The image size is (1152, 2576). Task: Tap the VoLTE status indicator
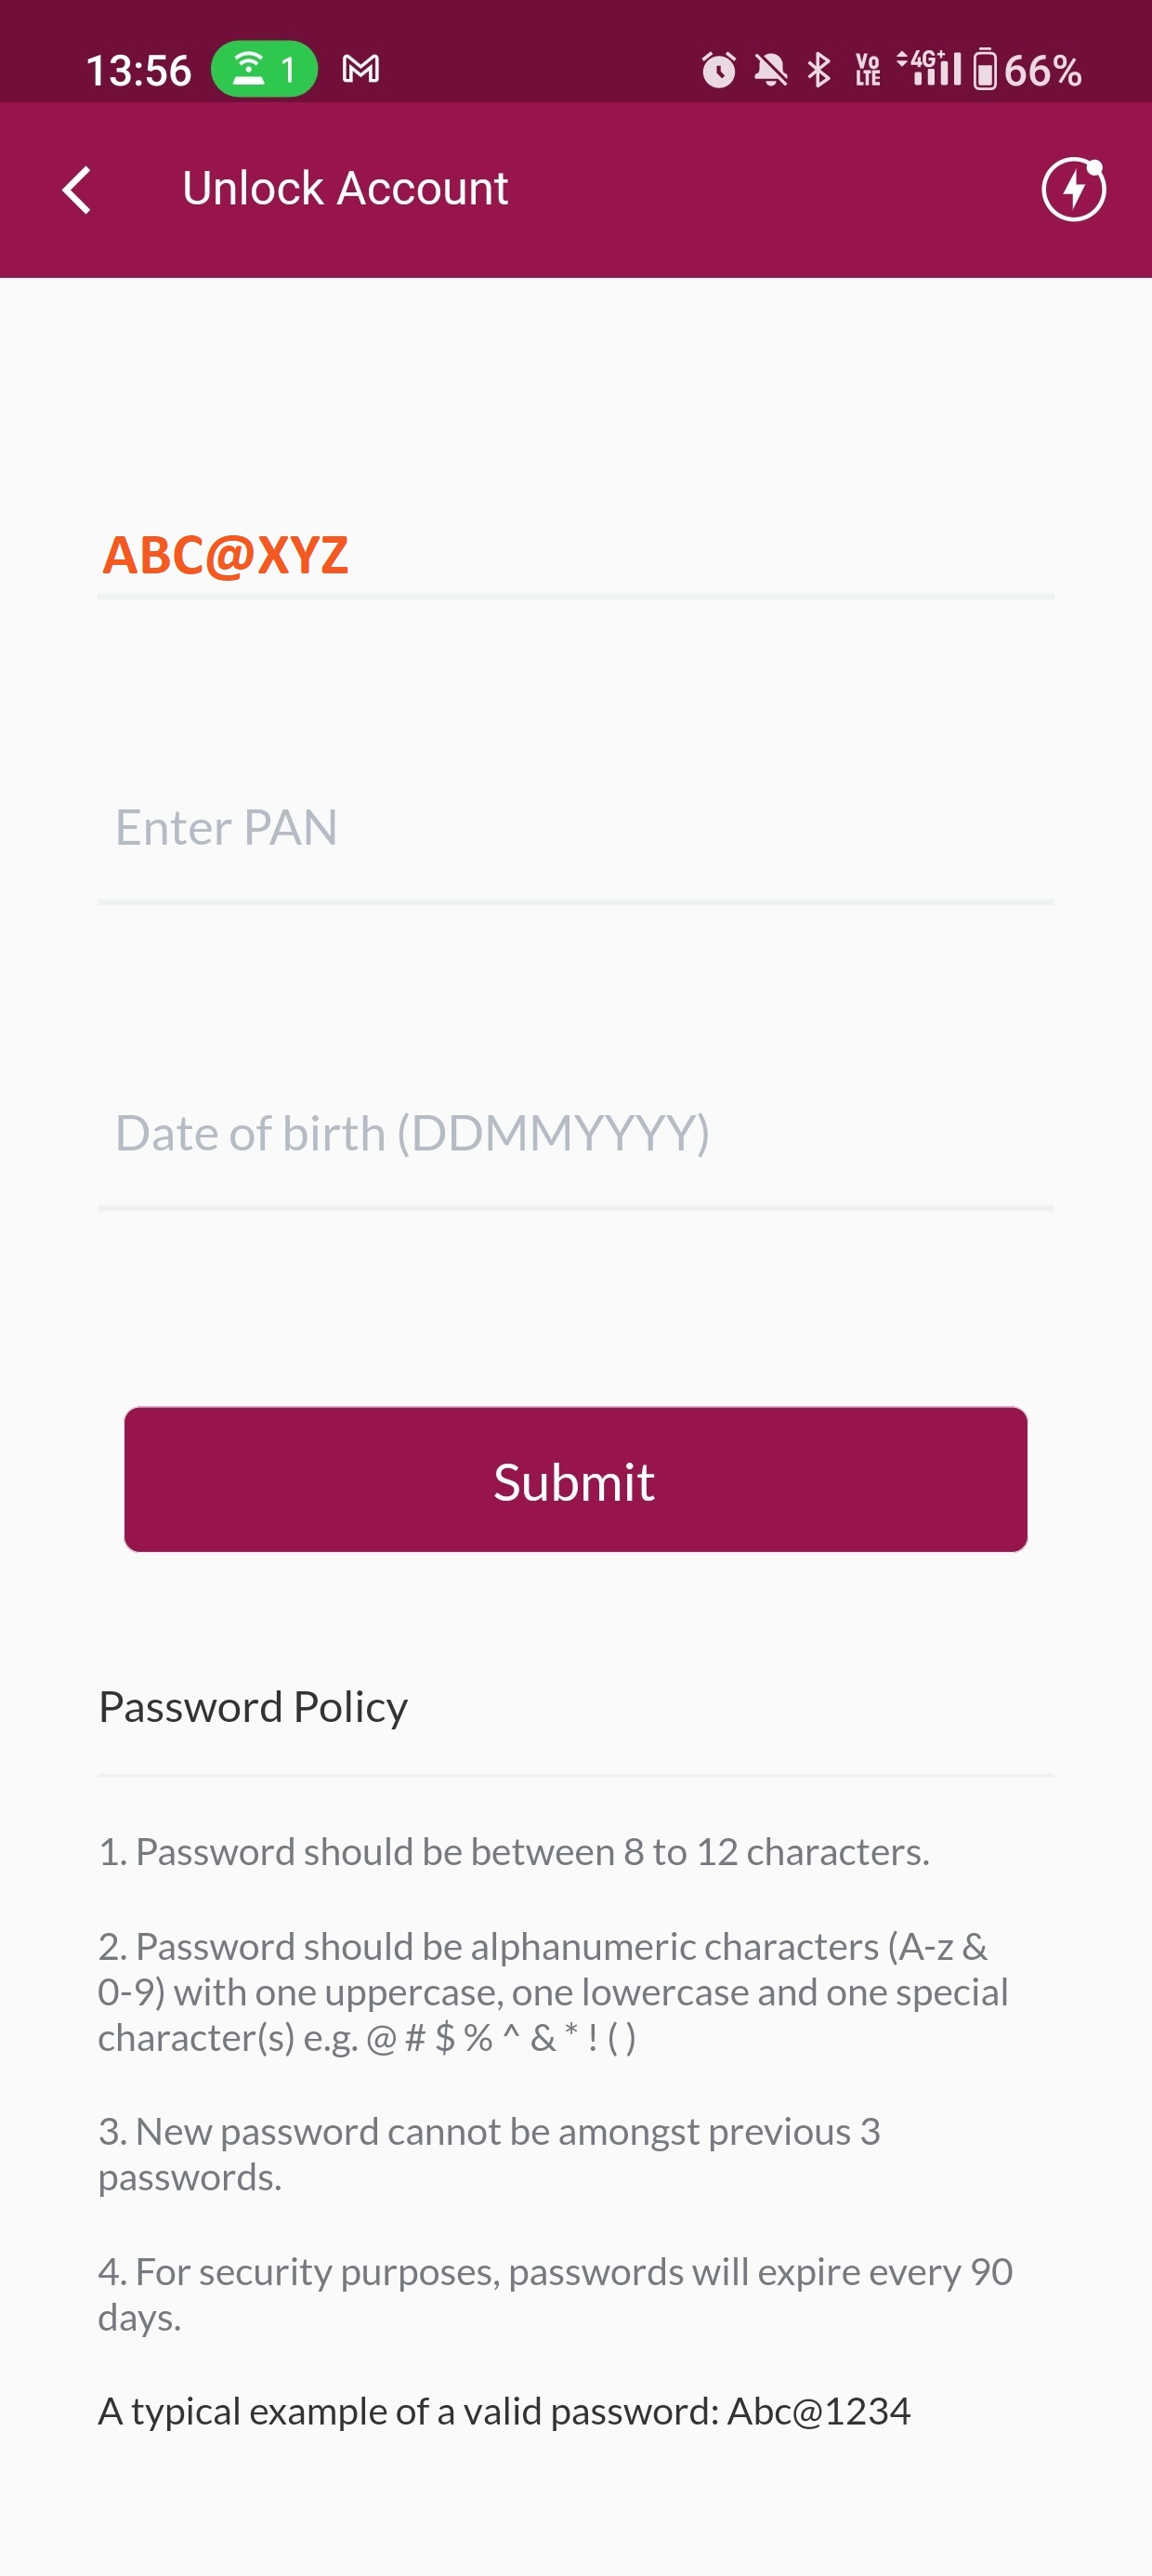coord(868,70)
